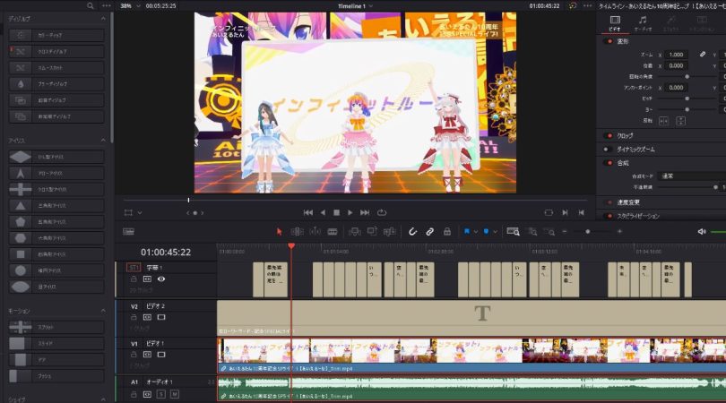Toggle loop playback

click(382, 212)
